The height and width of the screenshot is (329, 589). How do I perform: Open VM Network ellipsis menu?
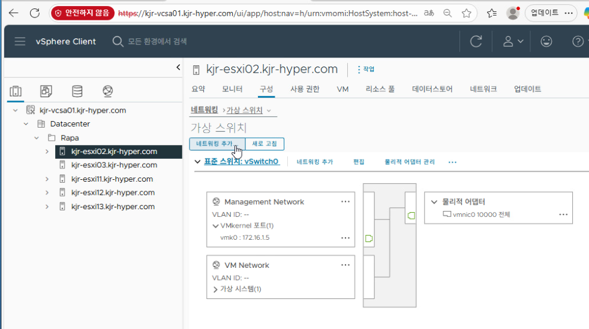point(345,265)
